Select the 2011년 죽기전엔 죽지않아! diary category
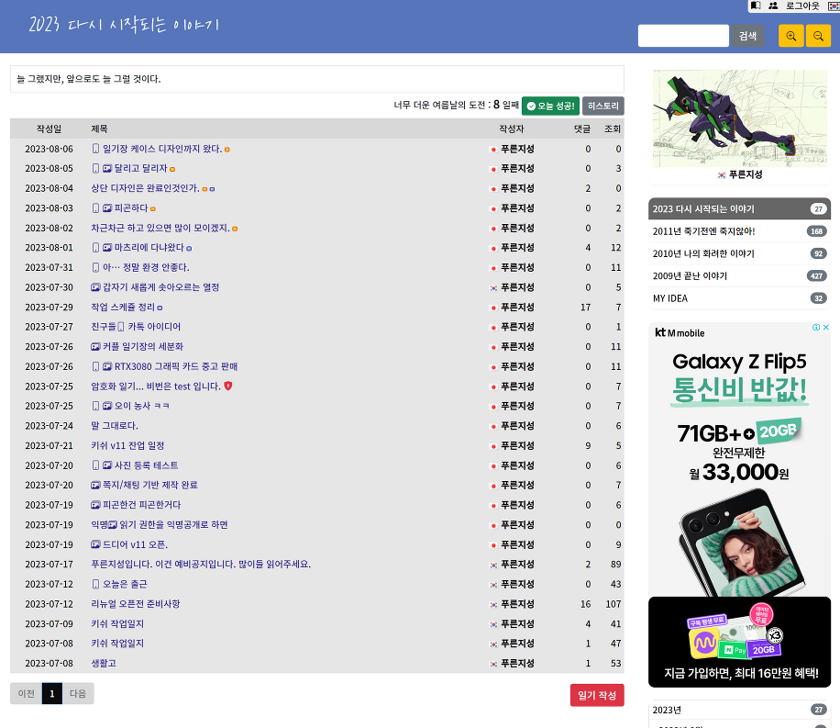 point(703,231)
